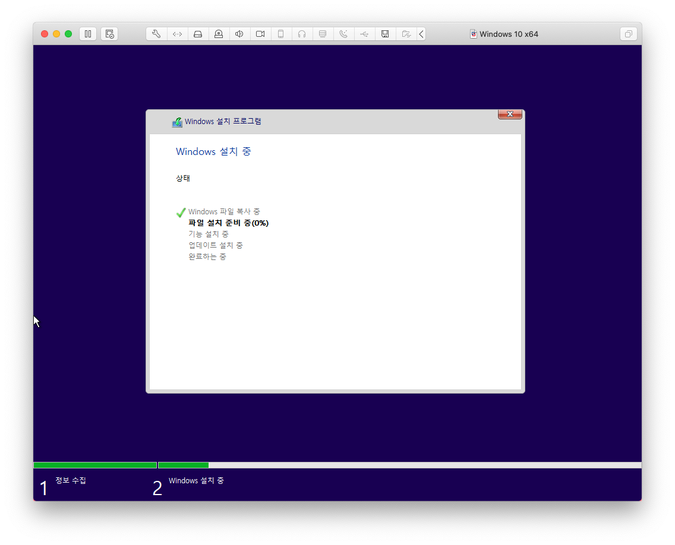
Task: Click the mobile phone device icon
Action: pos(280,34)
